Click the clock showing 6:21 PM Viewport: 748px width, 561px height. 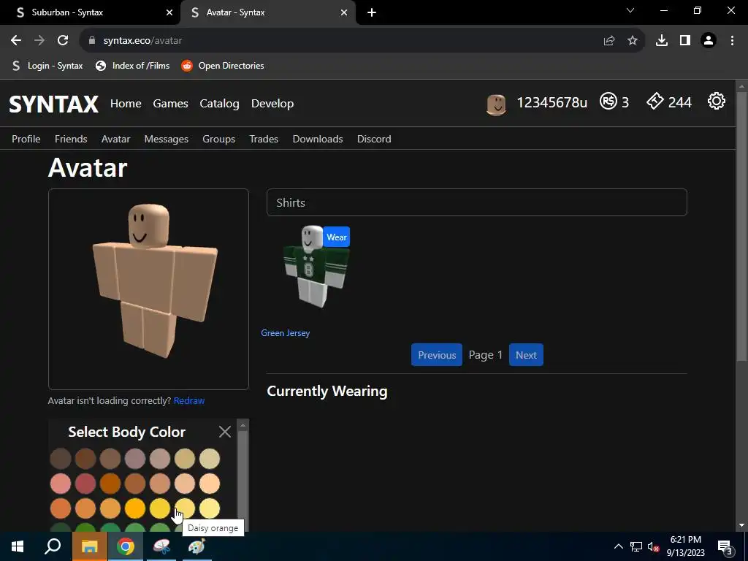pos(685,540)
